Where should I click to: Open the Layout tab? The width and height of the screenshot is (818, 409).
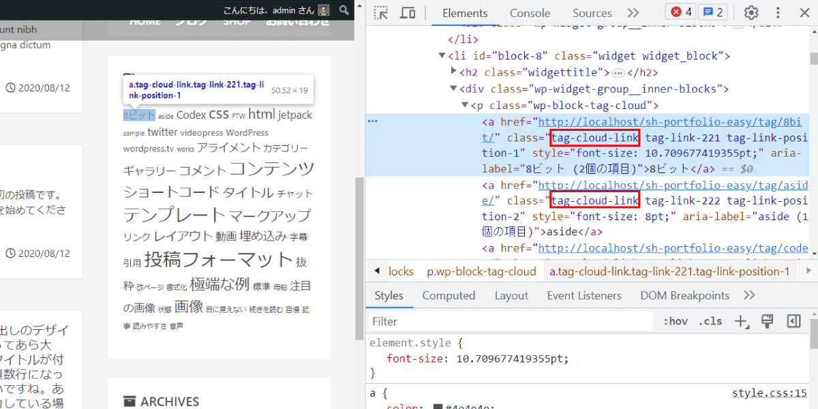[x=511, y=295]
